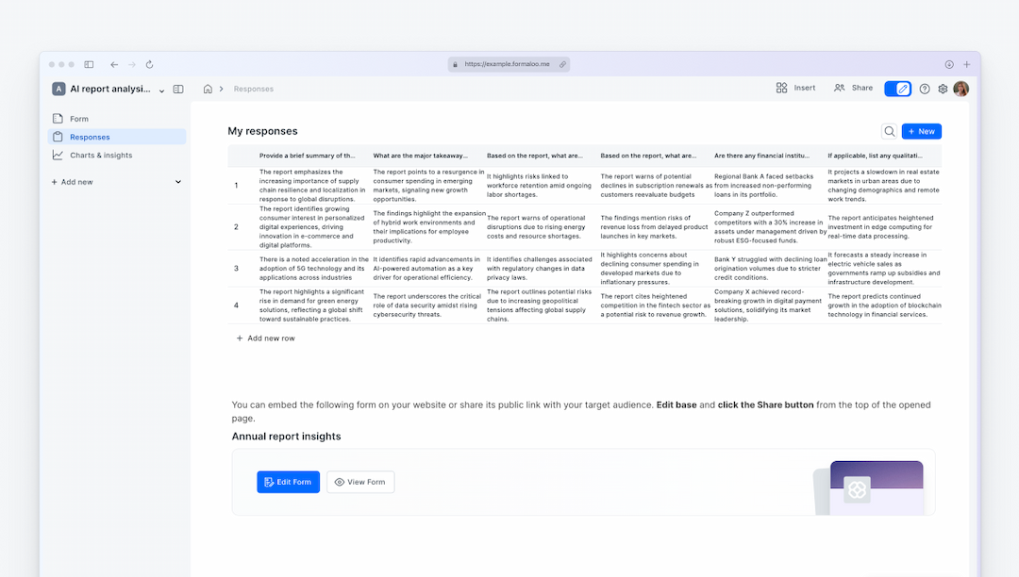Expand the Add new section chevron
1019x577 pixels.
pyautogui.click(x=177, y=181)
